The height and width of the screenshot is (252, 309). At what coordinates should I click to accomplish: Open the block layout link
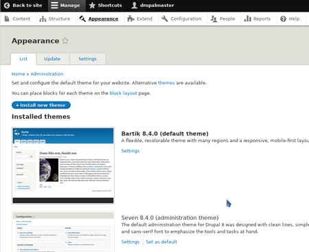(124, 93)
